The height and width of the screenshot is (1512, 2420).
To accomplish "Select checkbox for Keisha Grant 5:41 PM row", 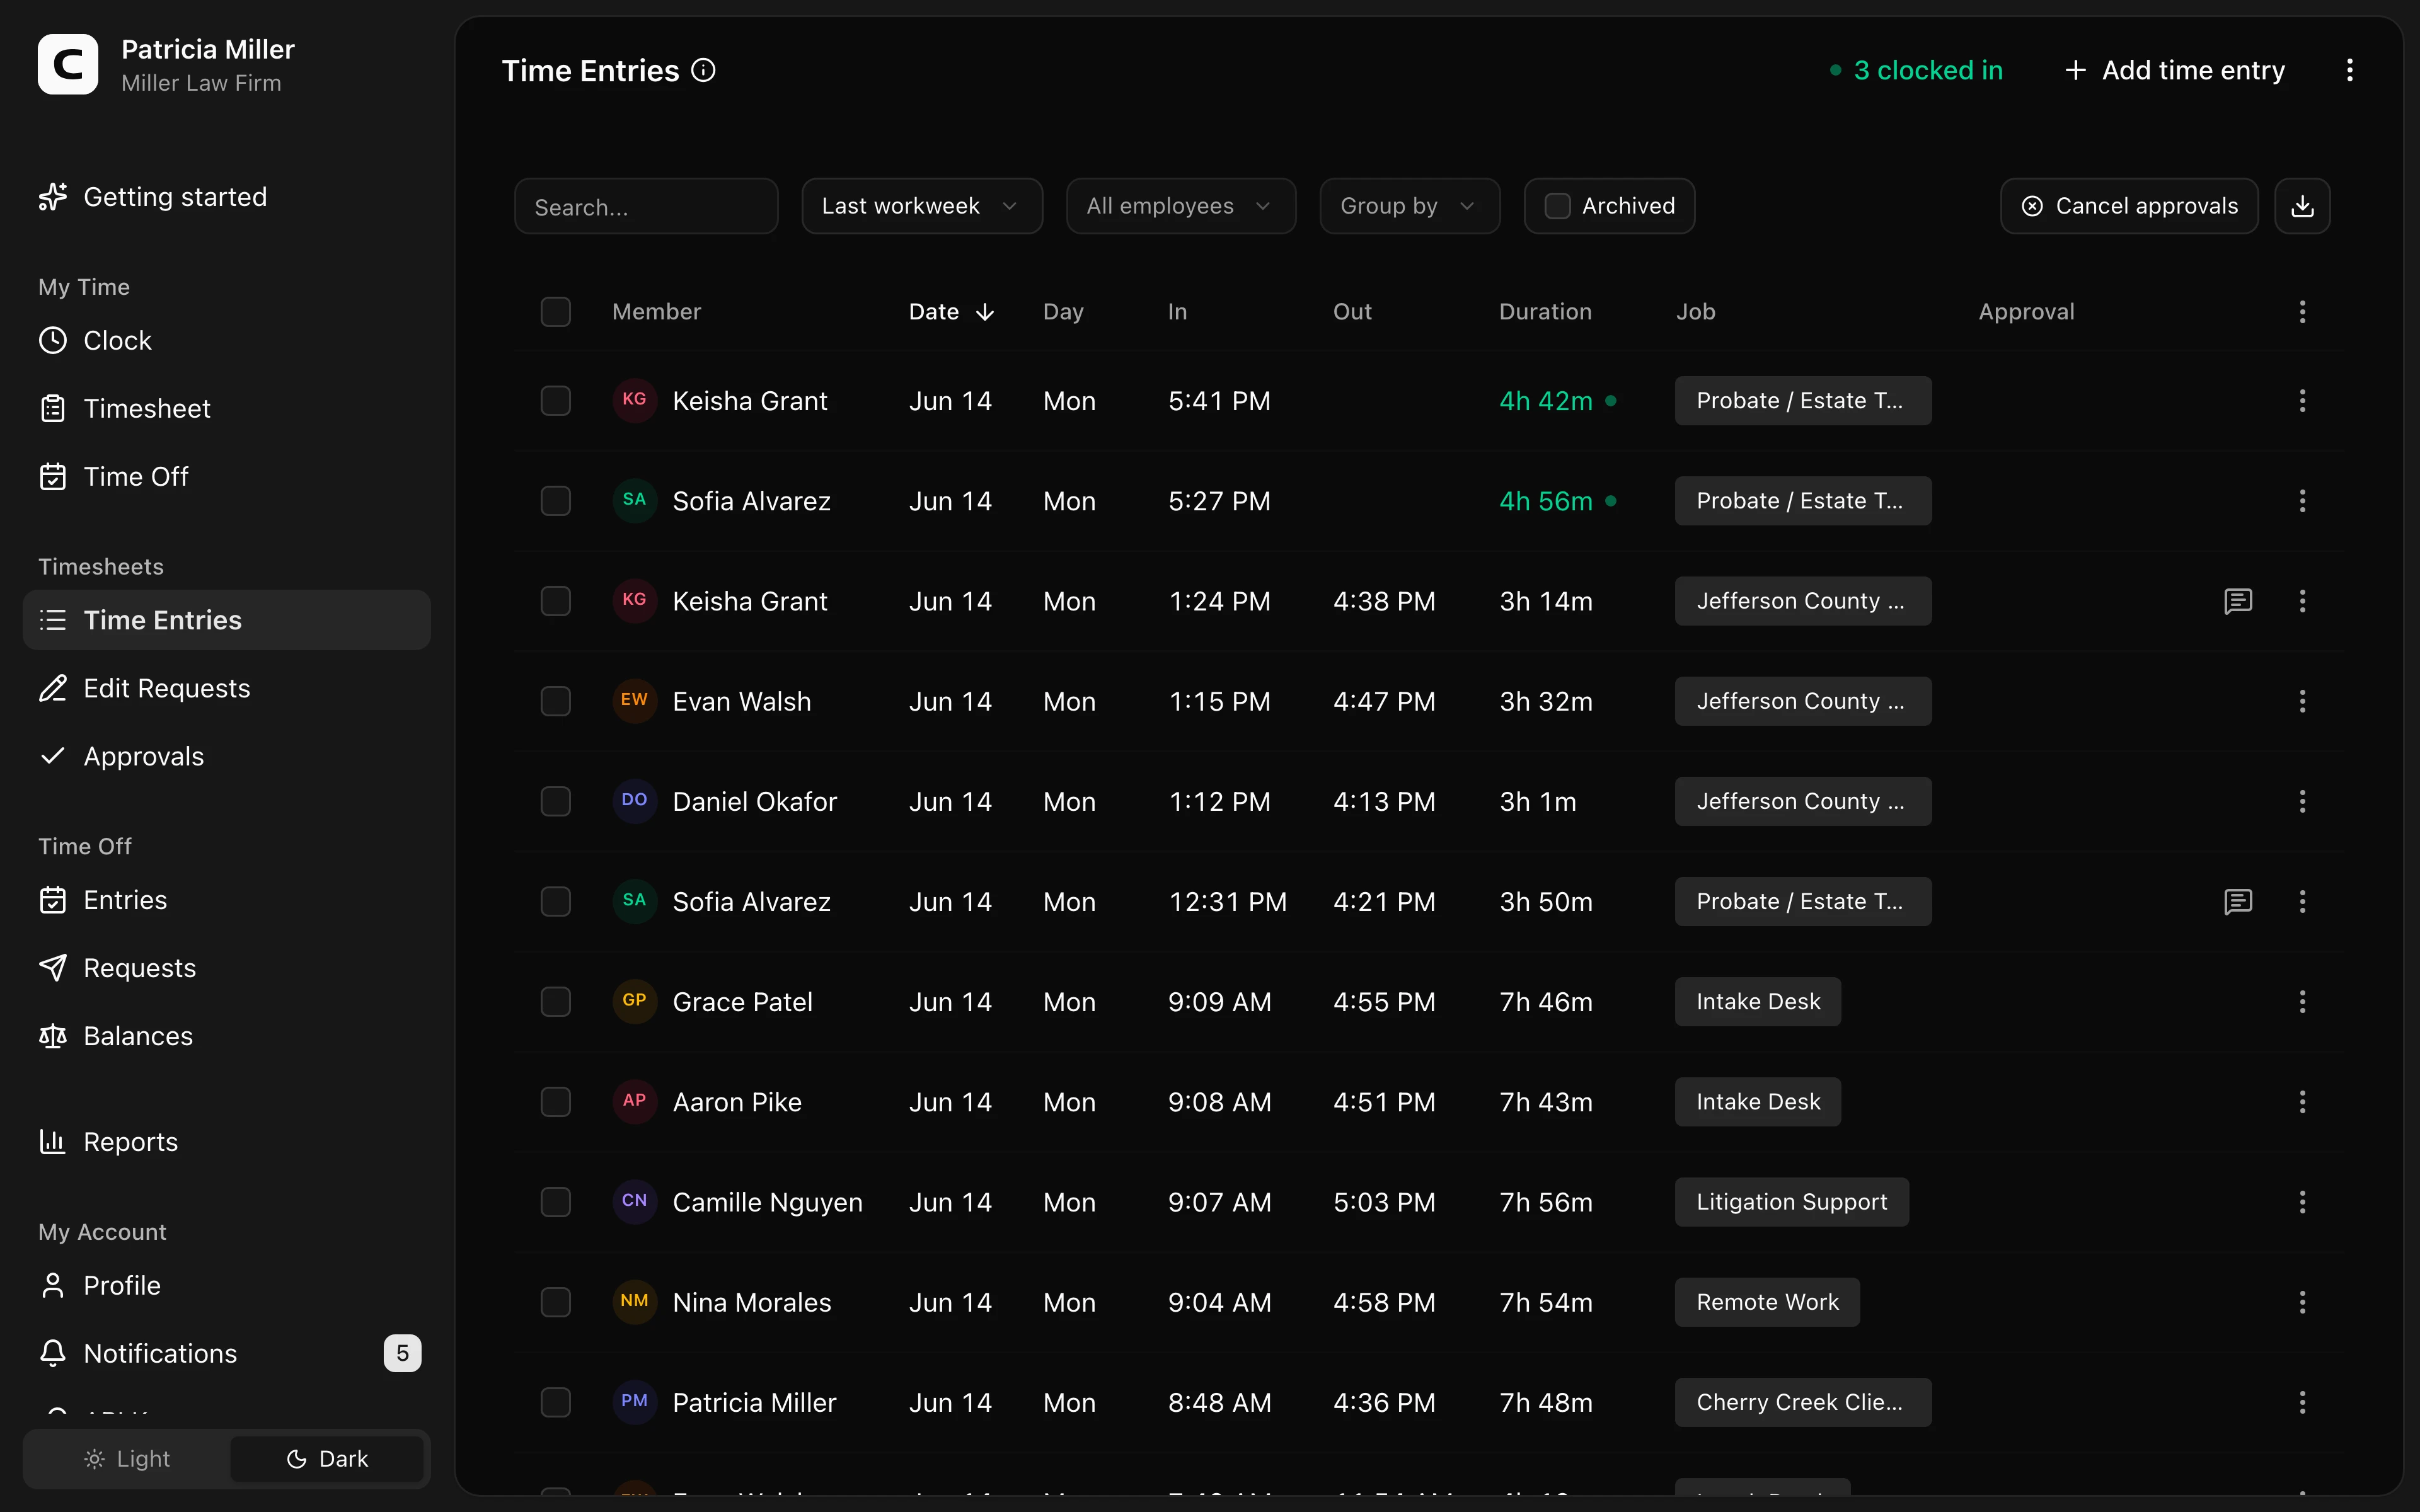I will (x=555, y=401).
